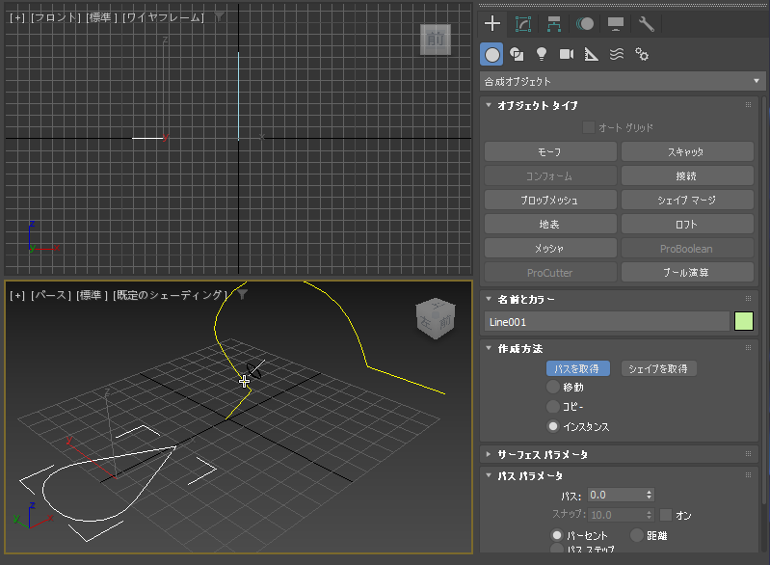Screen dimensions: 770x565
Task: Select the Helpers category icon
Action: (x=592, y=54)
